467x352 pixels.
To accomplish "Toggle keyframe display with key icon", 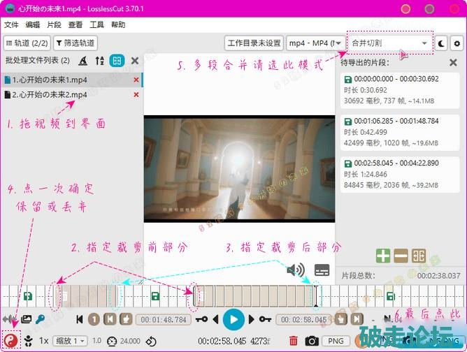I will (x=40, y=319).
